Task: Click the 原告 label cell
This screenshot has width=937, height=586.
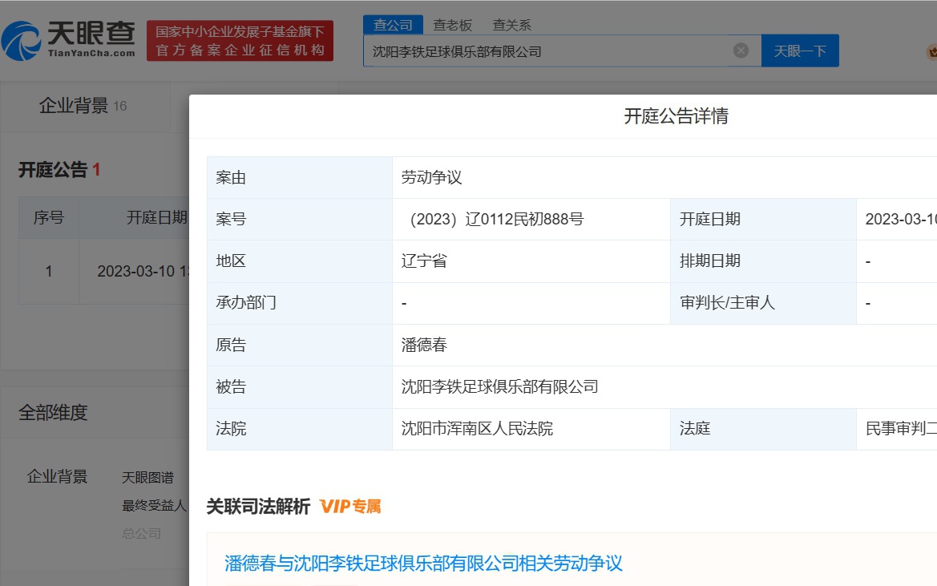Action: click(300, 345)
